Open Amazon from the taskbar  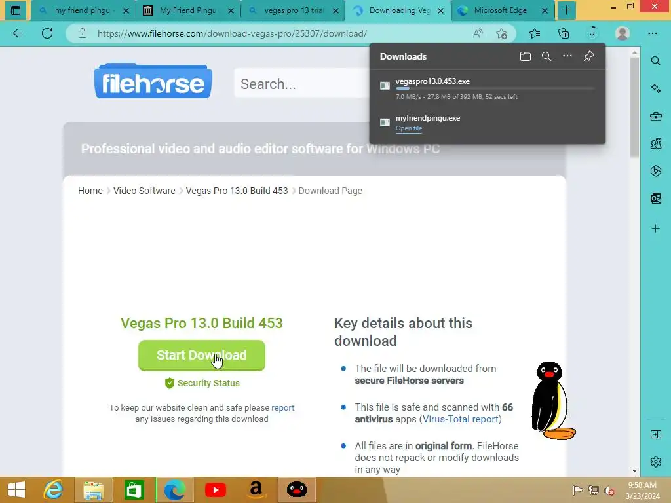(x=256, y=490)
